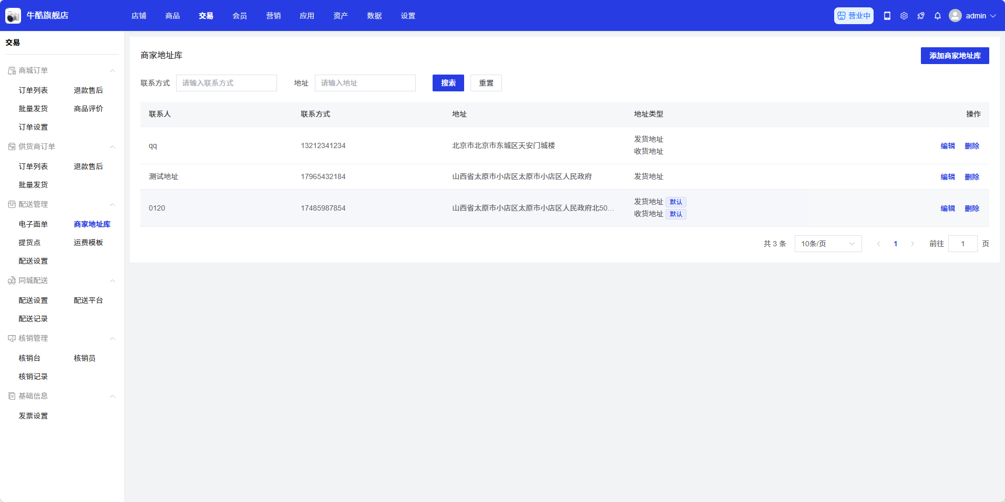Viewport: 1005px width, 502px height.
Task: Go to next page arrow in pagination
Action: pos(912,244)
